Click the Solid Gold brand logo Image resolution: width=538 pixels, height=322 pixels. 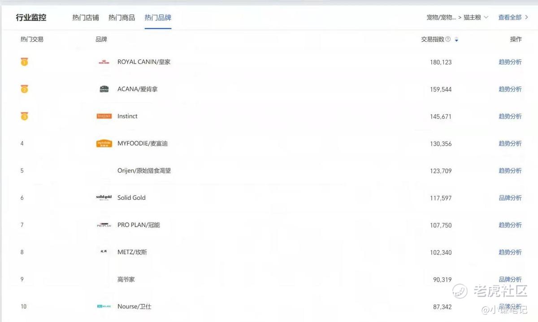point(104,197)
